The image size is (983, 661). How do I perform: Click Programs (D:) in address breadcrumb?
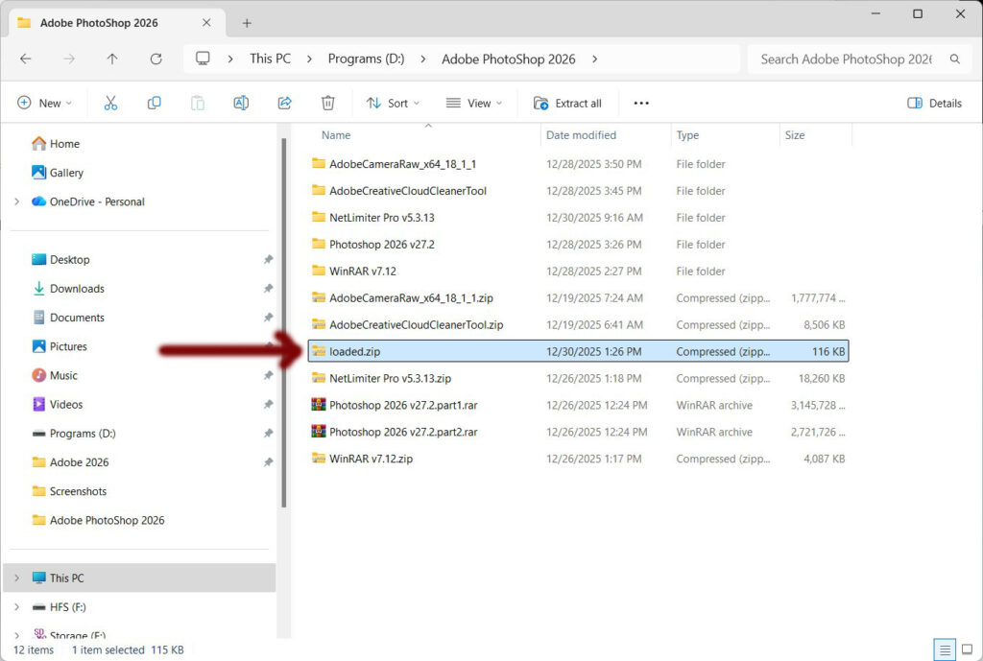tap(366, 59)
